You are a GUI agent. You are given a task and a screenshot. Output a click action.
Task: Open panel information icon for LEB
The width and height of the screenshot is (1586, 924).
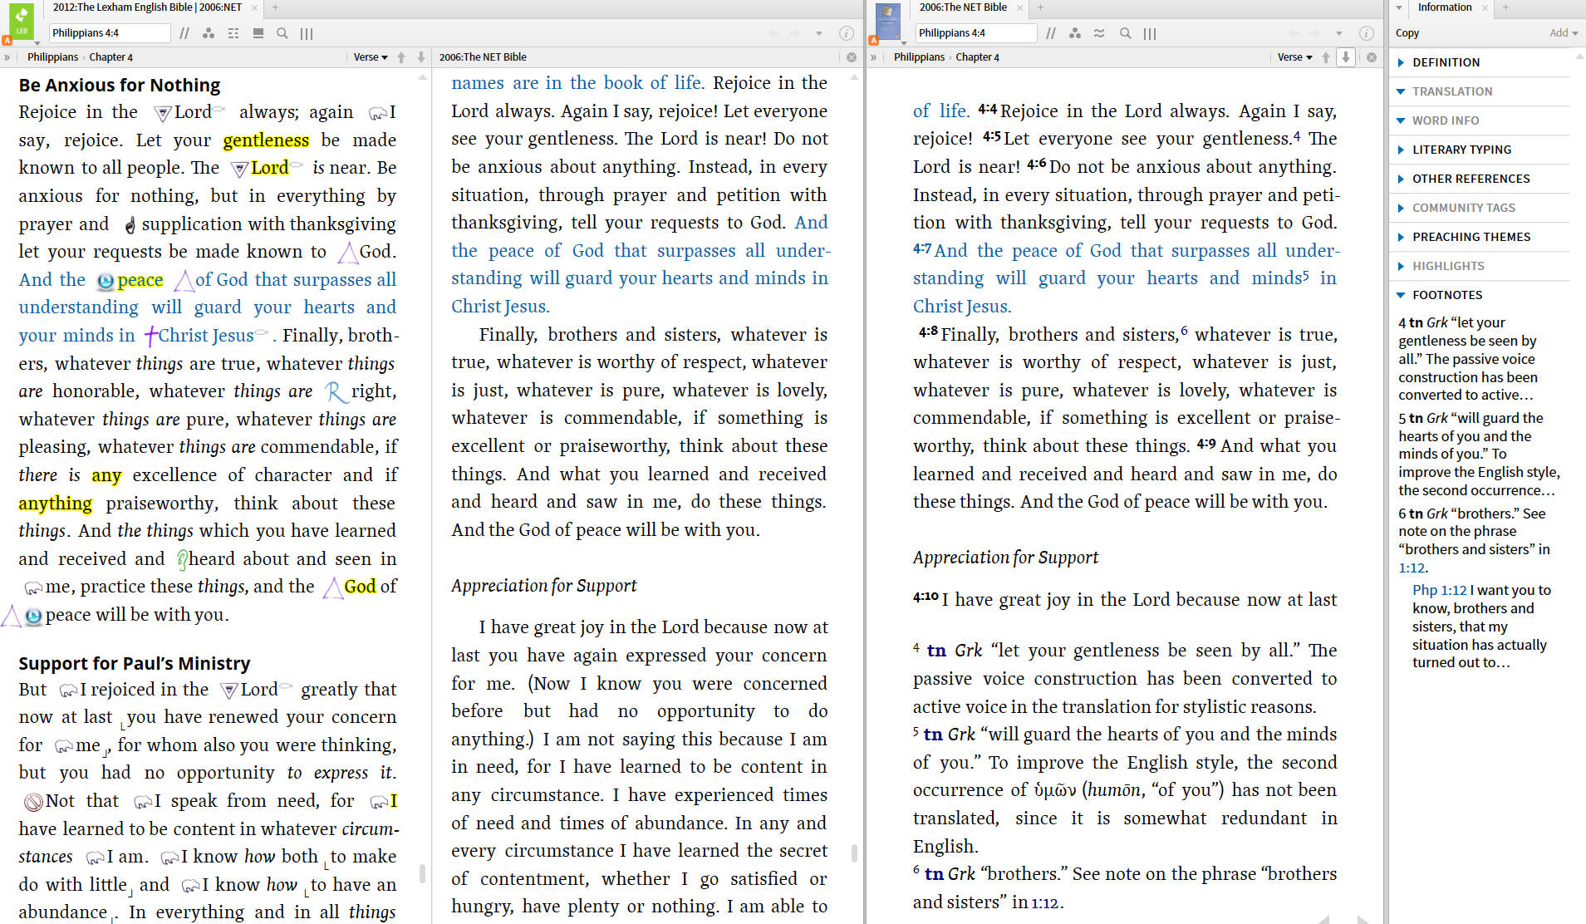(847, 33)
